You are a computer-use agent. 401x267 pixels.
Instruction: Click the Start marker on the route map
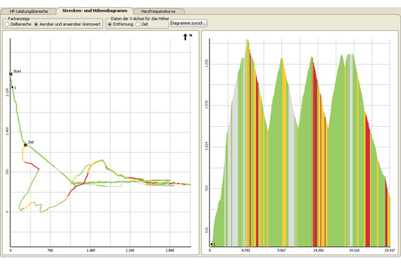click(10, 74)
